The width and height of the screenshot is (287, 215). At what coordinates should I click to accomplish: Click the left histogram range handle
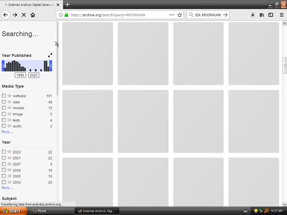pos(3,66)
